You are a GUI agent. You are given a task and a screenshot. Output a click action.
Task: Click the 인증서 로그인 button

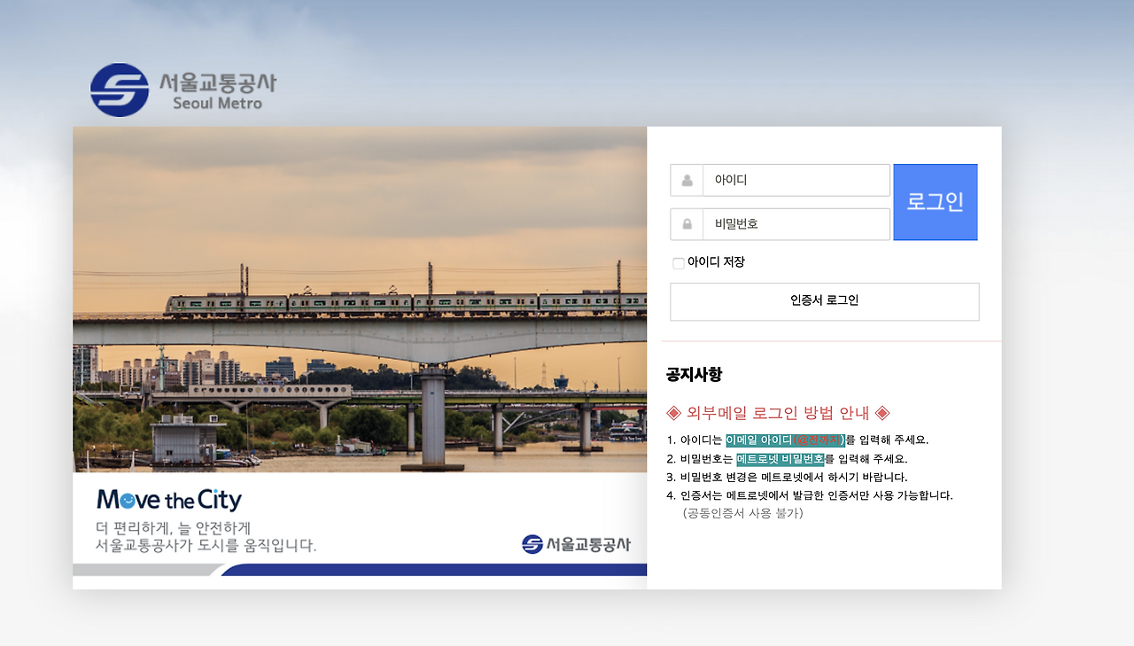click(824, 301)
